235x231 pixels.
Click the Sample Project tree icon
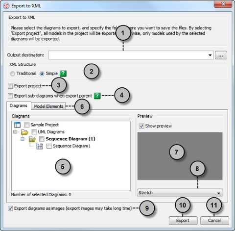17,125
